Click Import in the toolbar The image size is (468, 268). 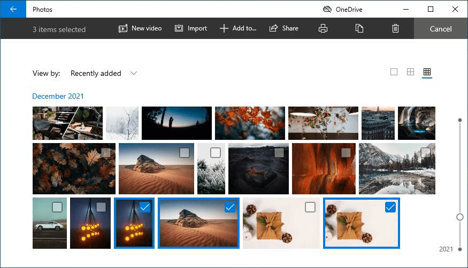[191, 28]
